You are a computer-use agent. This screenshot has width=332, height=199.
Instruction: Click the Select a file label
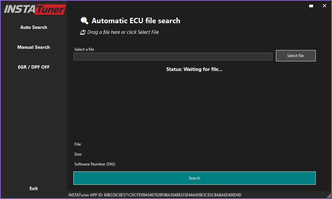84,49
